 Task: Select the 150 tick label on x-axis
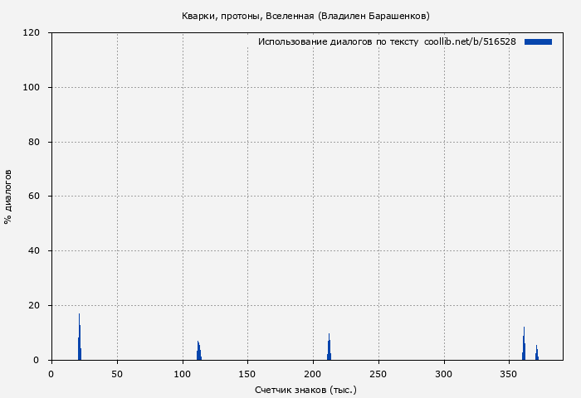click(247, 374)
